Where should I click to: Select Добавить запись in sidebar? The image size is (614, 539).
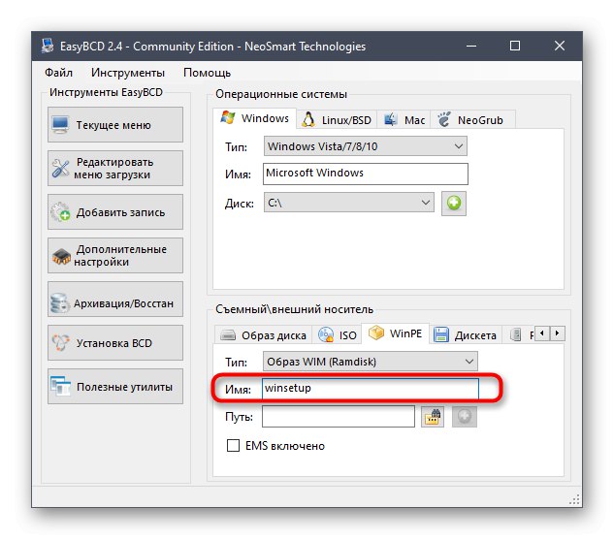tap(115, 211)
